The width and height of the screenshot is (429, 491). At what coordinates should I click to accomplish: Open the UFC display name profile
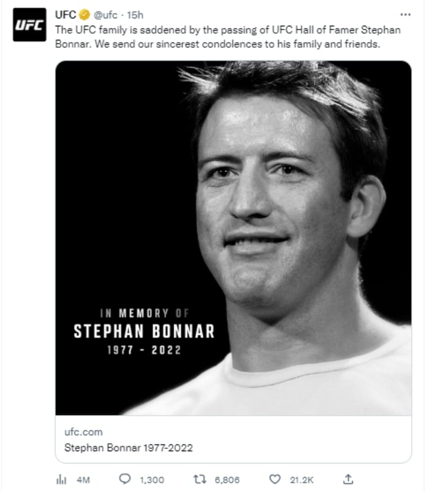66,15
